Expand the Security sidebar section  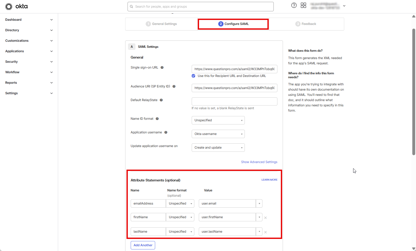point(29,62)
